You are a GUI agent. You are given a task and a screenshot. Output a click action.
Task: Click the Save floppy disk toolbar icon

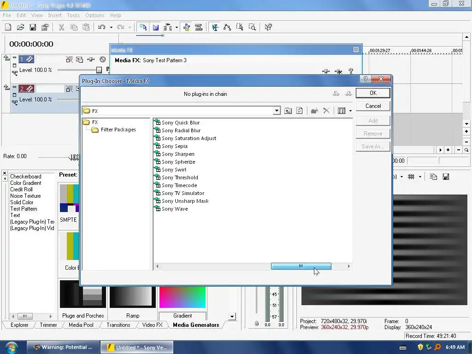33,27
